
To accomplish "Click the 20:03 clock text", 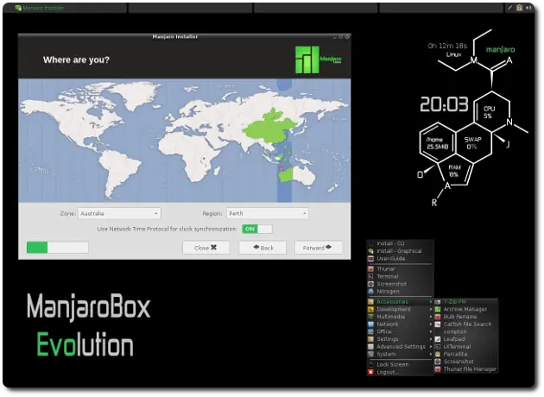I will 444,104.
